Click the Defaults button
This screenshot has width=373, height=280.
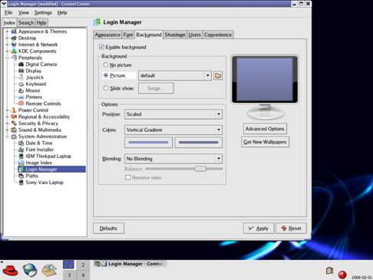tap(108, 229)
